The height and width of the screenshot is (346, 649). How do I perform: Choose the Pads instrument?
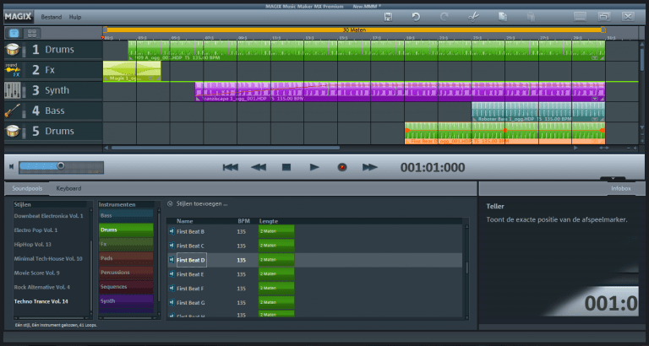pos(126,258)
